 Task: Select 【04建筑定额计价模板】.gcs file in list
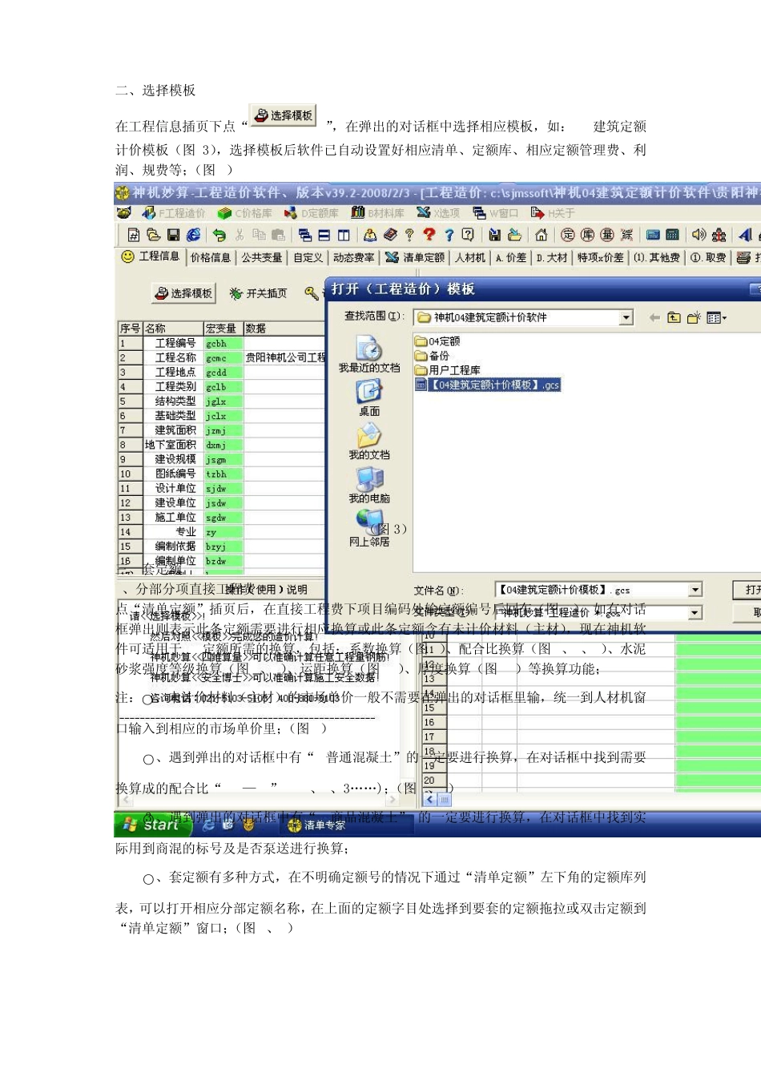pyautogui.click(x=488, y=385)
